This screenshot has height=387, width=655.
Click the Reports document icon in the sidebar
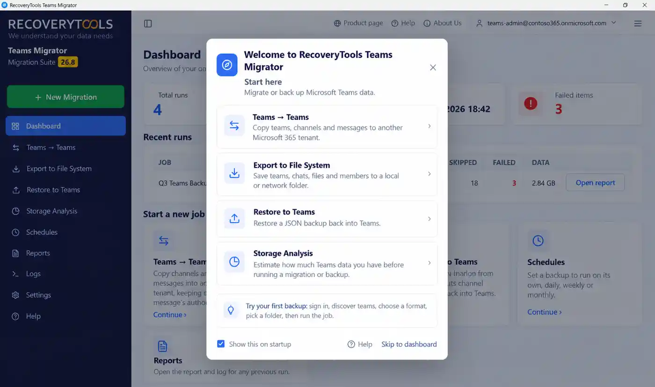[x=15, y=253]
